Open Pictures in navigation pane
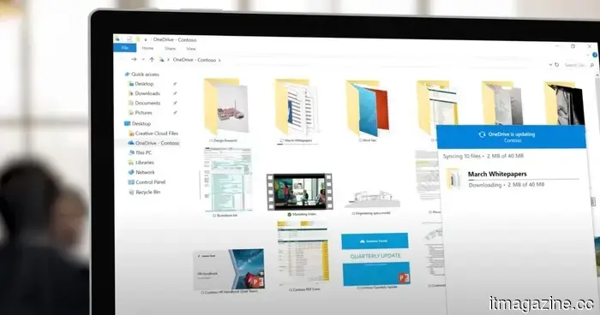 [143, 112]
